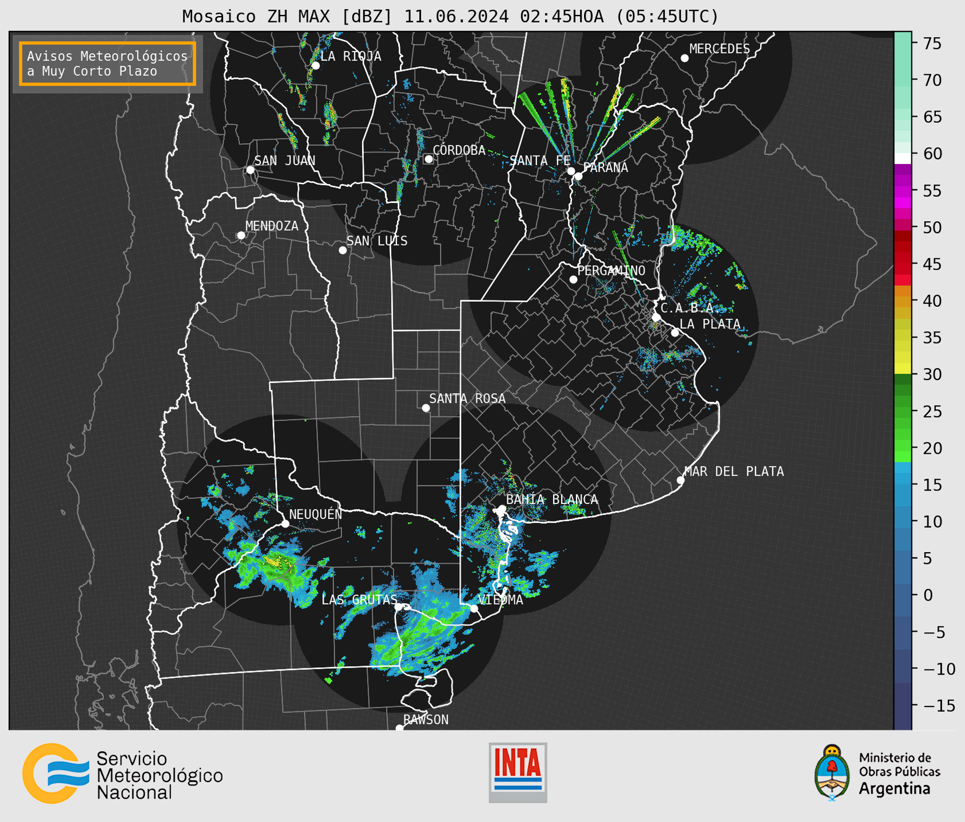This screenshot has width=965, height=822.
Task: Click the Neuquén city marker
Action: click(x=285, y=524)
